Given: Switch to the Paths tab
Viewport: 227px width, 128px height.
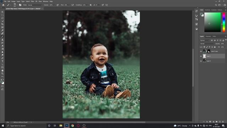Looking at the screenshot, I should [x=214, y=36].
